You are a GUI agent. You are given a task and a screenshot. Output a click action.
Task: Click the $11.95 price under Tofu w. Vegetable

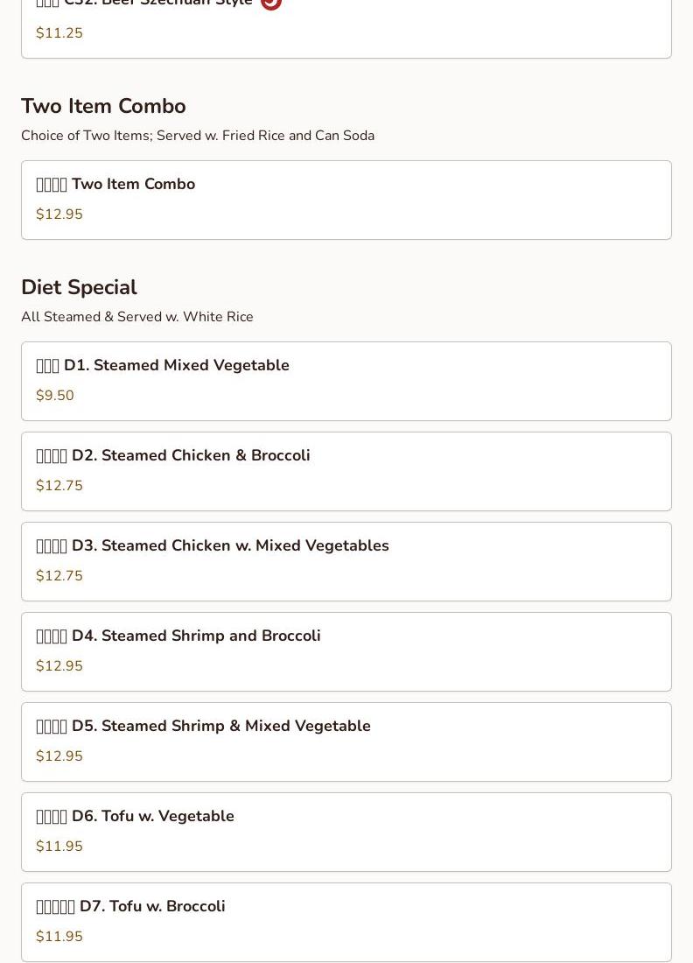[59, 847]
